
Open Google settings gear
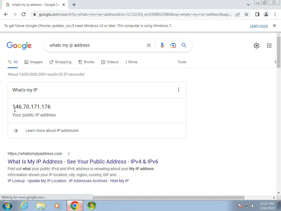(x=257, y=46)
